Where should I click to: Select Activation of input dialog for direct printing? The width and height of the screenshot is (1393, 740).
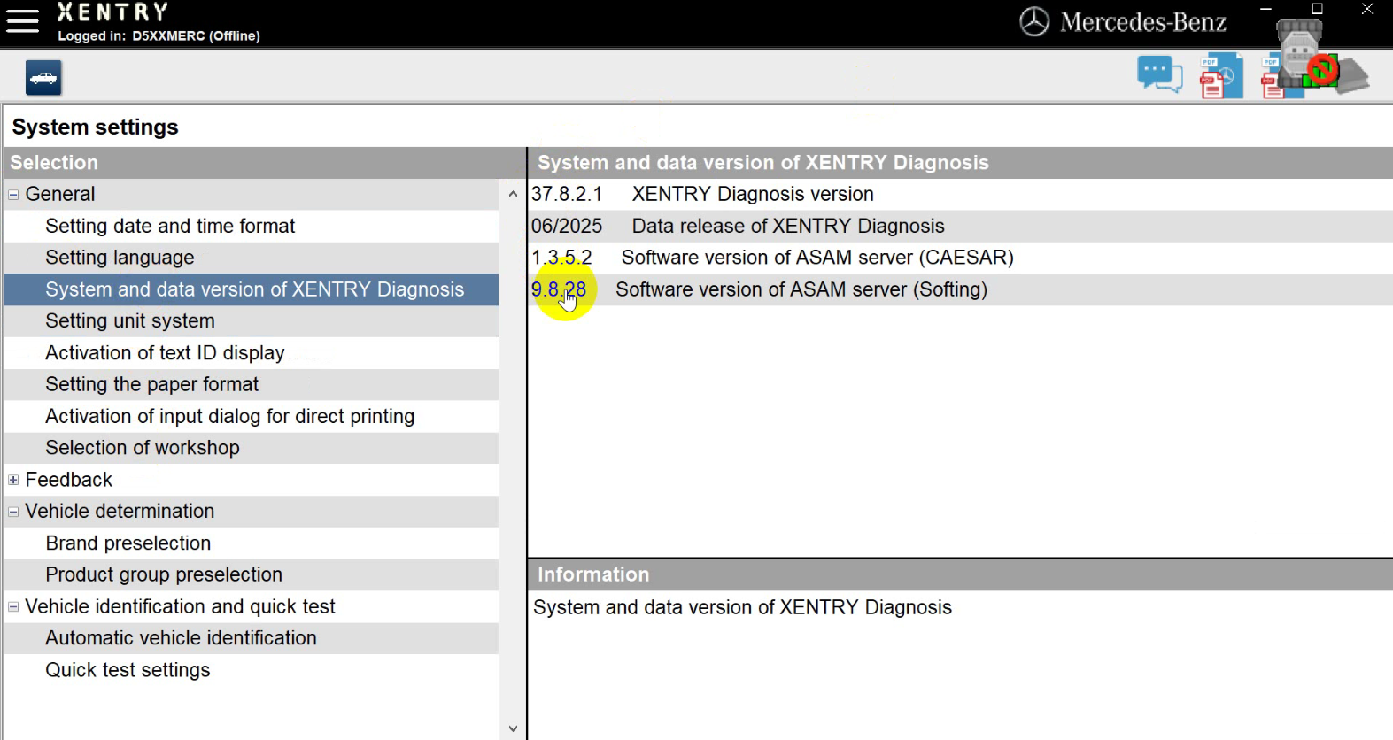(x=252, y=416)
